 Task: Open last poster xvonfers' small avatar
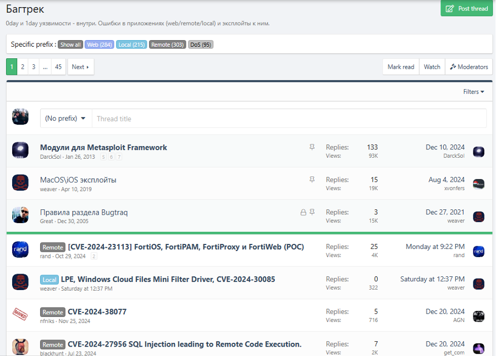(478, 184)
